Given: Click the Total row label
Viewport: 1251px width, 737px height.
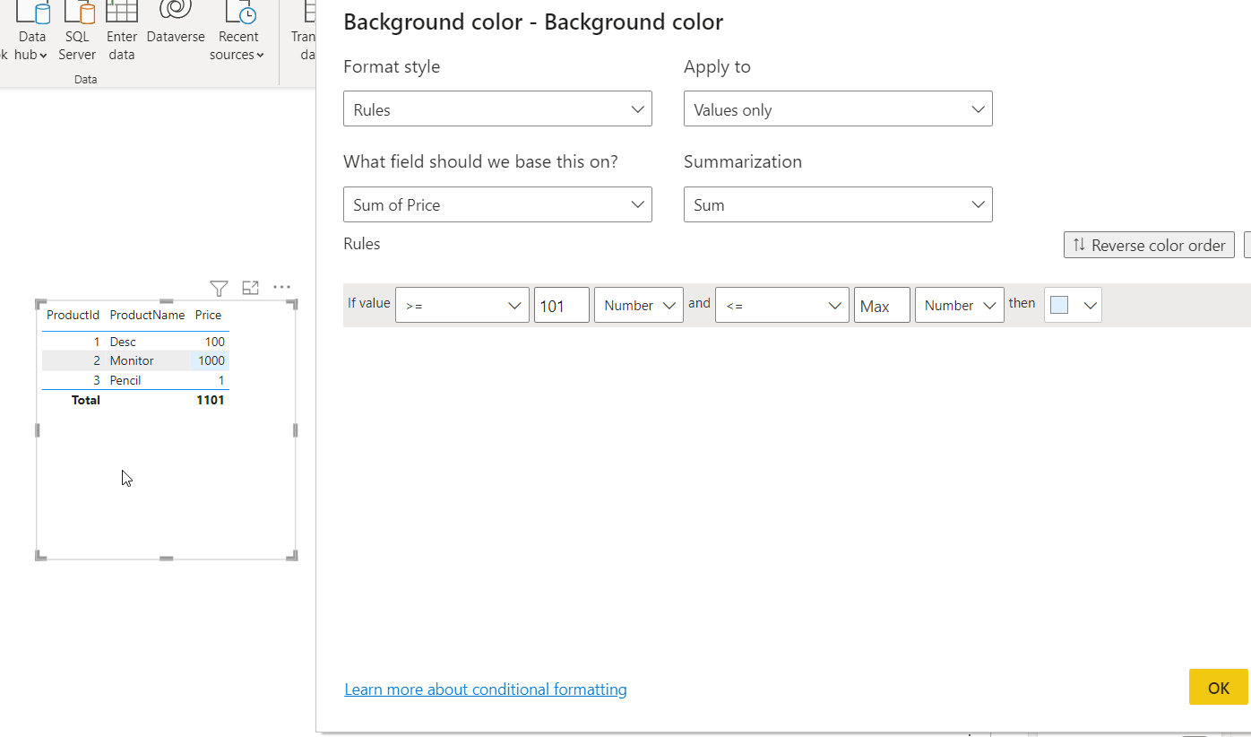Looking at the screenshot, I should coord(86,400).
